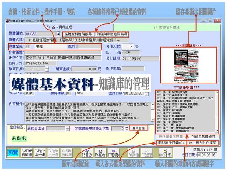
Task: Click the 媒體名稱 title field
Action: (77, 40)
